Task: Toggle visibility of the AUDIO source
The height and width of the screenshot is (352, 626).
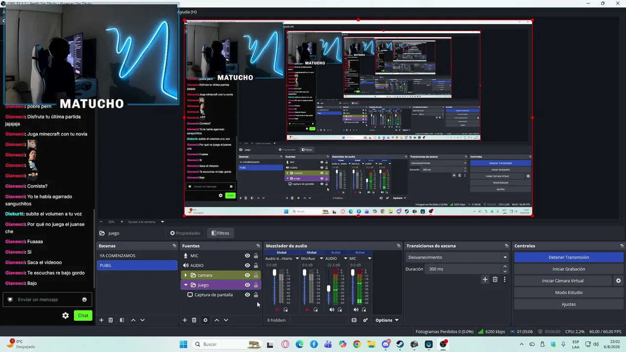Action: tap(247, 265)
